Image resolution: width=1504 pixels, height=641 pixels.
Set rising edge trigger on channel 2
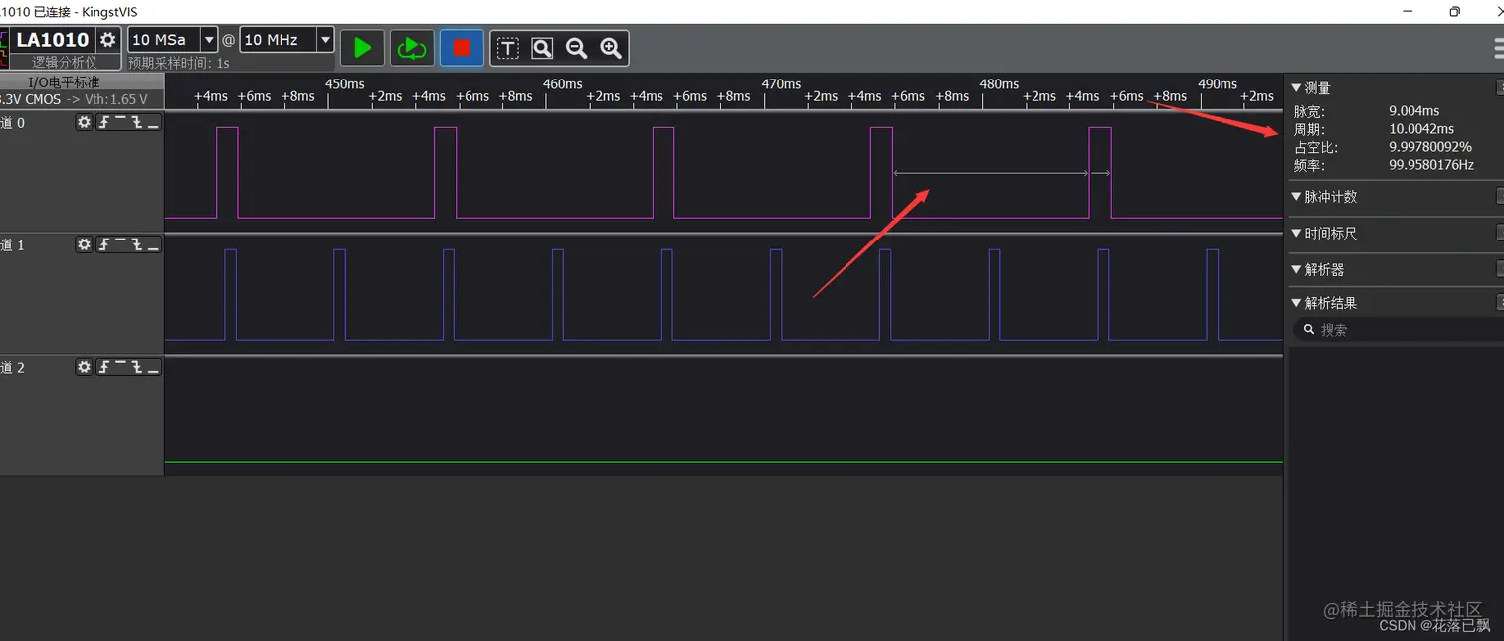[104, 367]
